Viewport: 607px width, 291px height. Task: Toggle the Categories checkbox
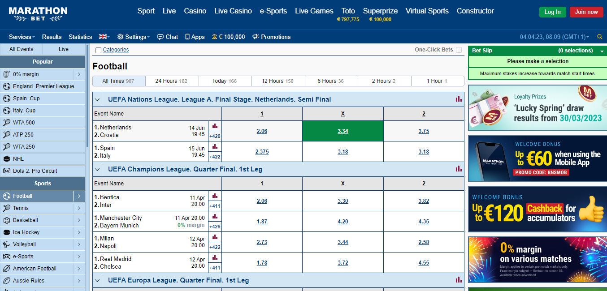(99, 50)
